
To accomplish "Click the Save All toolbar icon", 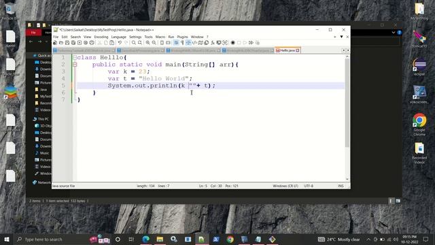I will (73, 43).
